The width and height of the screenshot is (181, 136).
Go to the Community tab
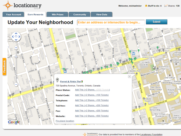80,15
